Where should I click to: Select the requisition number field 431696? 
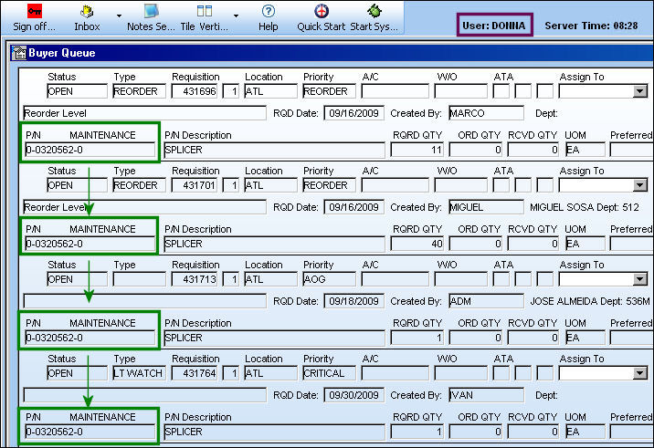coord(195,91)
